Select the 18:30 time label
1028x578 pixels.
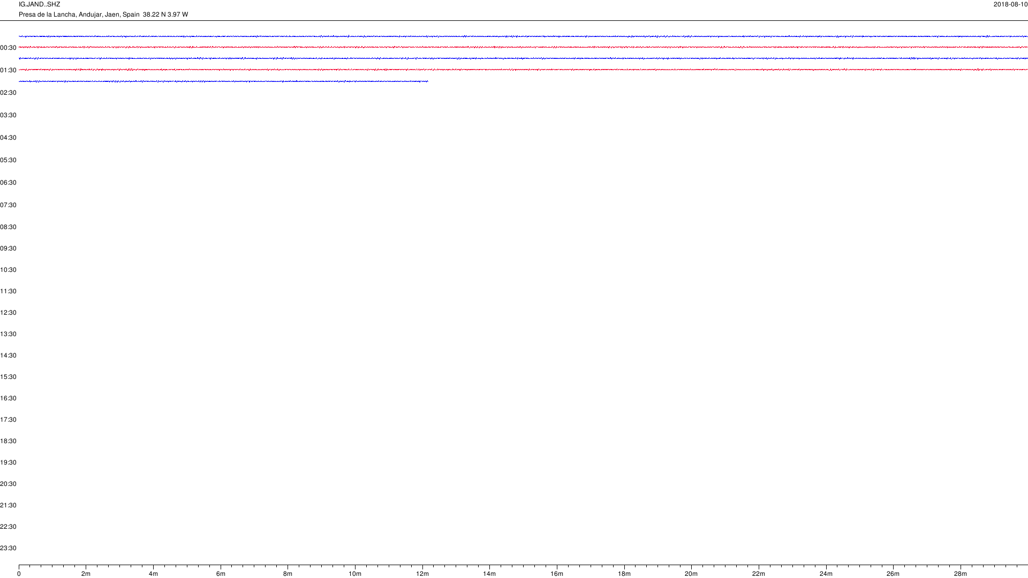[8, 441]
